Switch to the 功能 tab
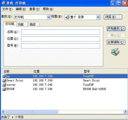 click(x=22, y=25)
